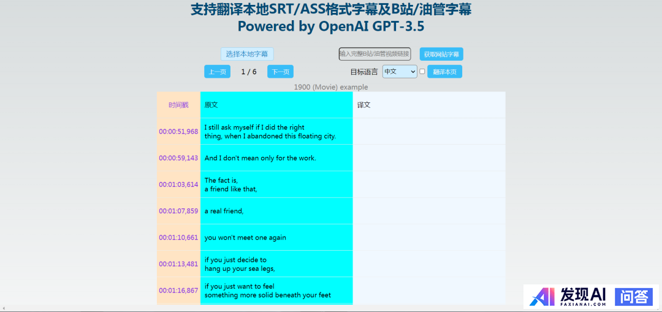Click the 时间戳 column header

tap(178, 105)
